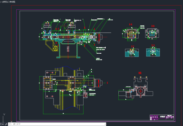Image resolution: width=183 pixels, height=126 pixels.
Task: Open the 2D wireframe visual style menu label
Action: click(x=11, y=2)
